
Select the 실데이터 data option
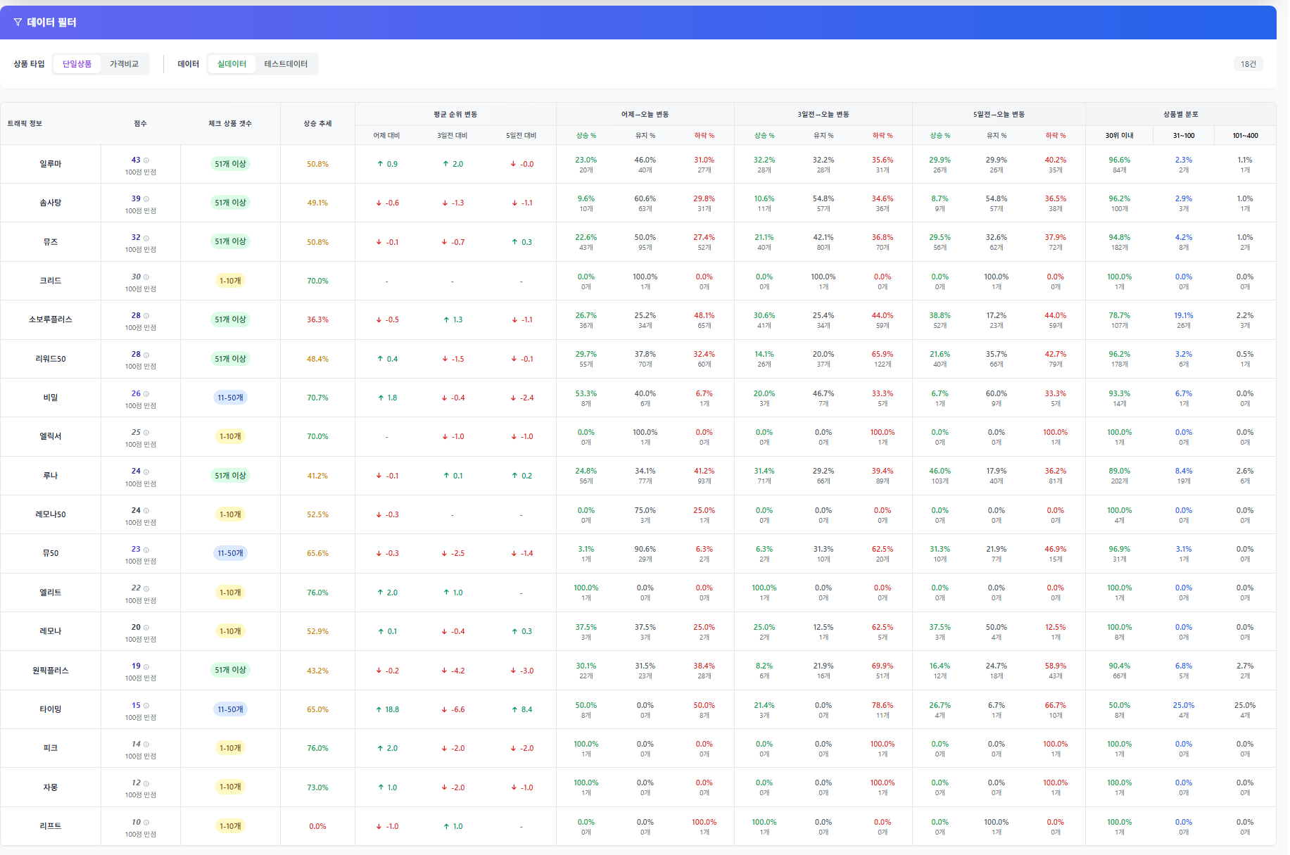(232, 64)
